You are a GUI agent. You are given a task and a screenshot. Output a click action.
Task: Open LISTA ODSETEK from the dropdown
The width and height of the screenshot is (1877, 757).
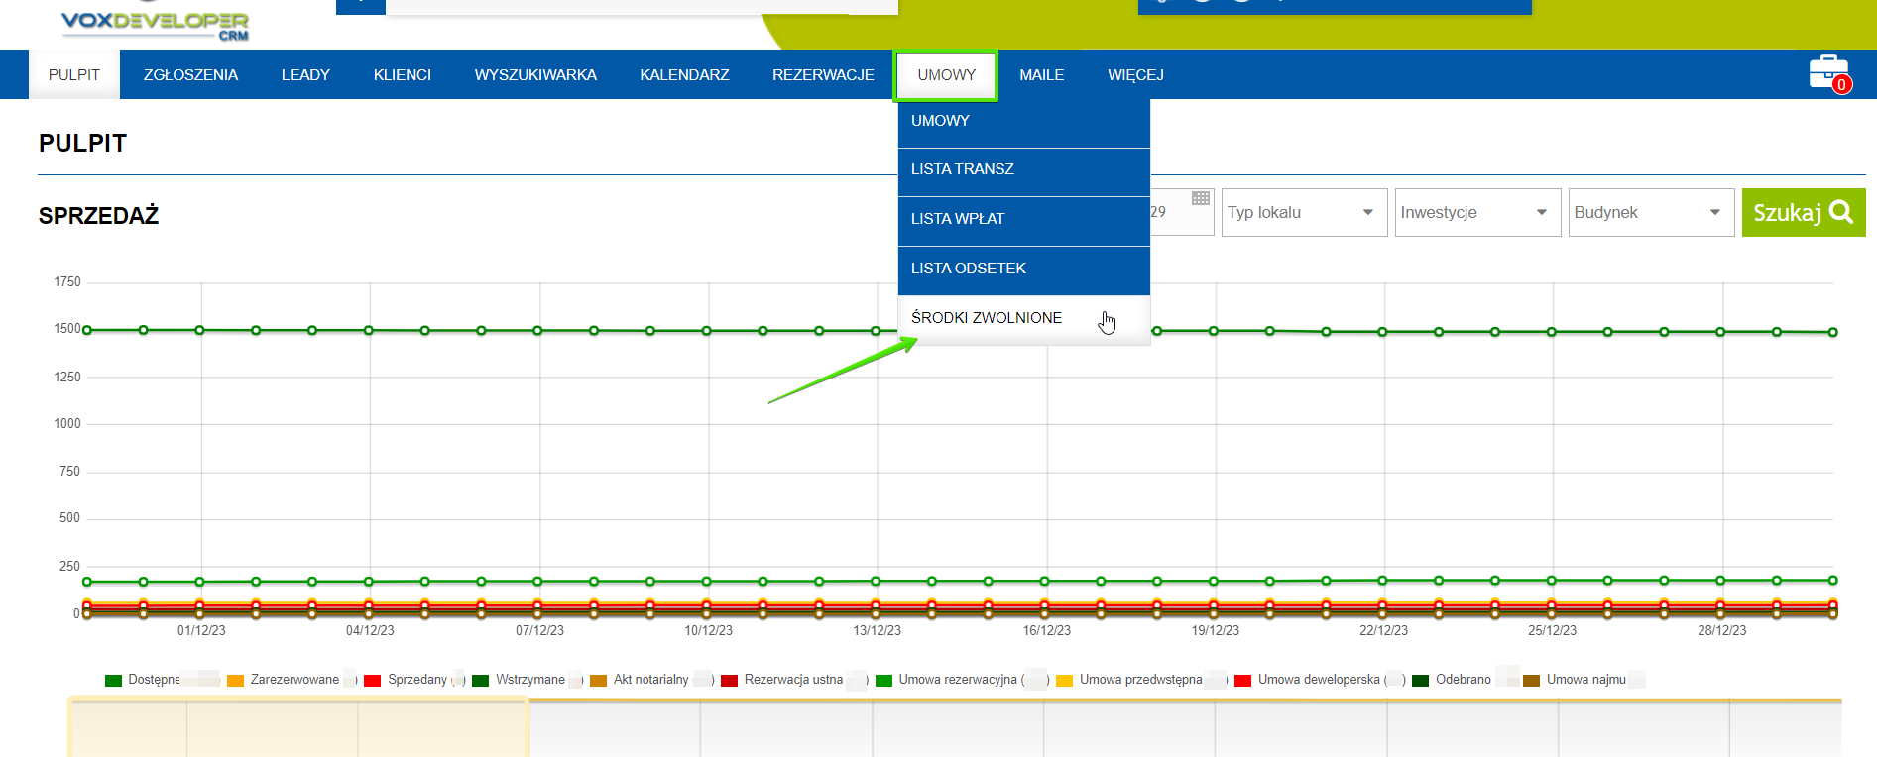tap(1024, 270)
